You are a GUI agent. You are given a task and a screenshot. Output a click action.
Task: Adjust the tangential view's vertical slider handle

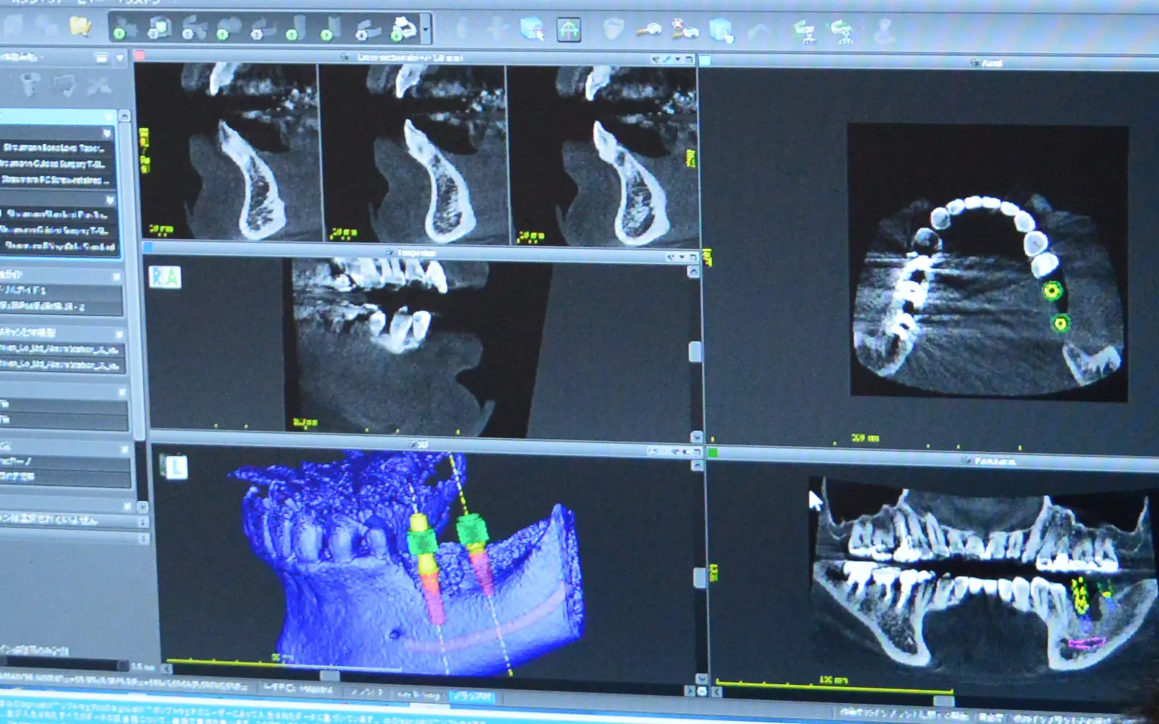click(x=695, y=352)
